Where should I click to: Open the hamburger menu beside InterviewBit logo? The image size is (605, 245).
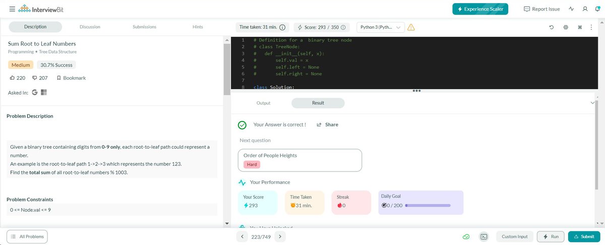[x=12, y=9]
